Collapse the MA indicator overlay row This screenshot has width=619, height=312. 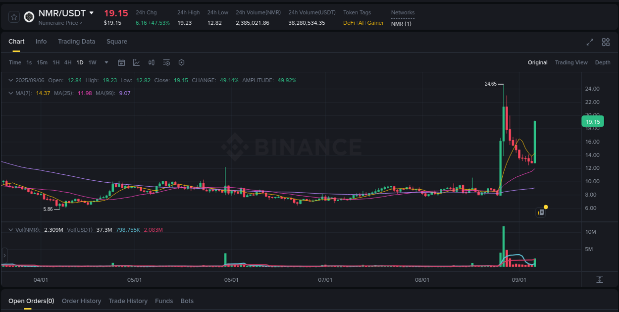point(10,93)
